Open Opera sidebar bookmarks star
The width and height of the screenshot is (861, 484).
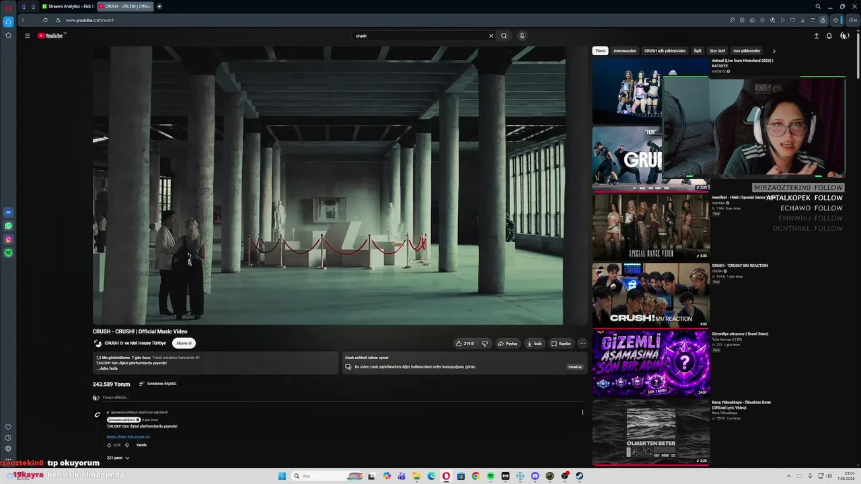[x=8, y=36]
